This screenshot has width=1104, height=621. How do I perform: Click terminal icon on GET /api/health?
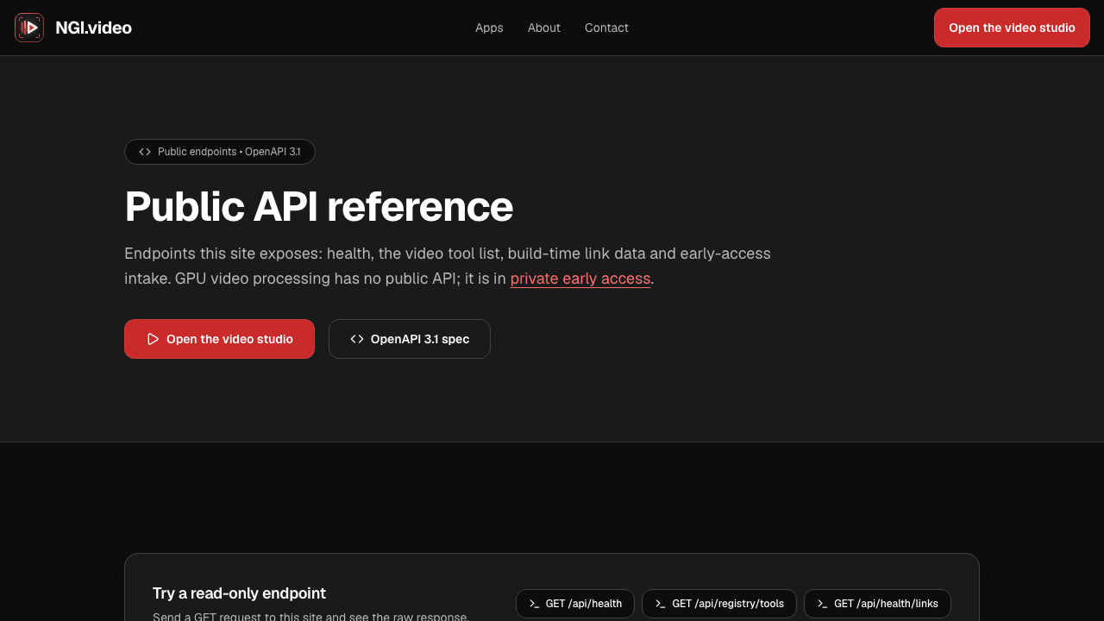[535, 604]
